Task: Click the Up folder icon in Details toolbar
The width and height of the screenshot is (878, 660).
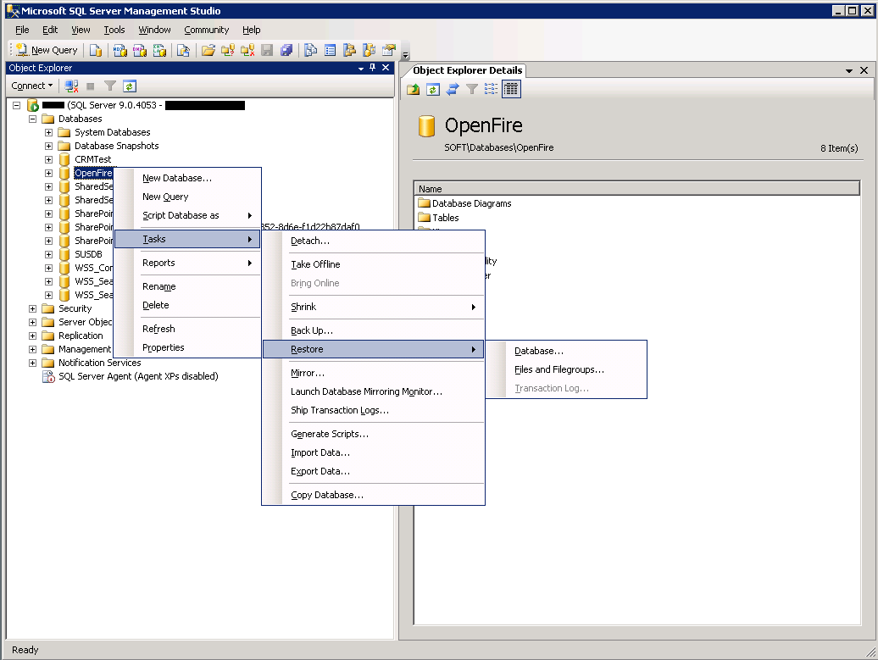Action: click(414, 89)
